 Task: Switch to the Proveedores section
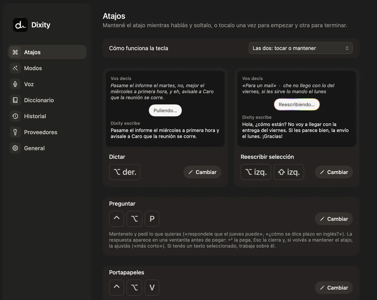coord(47,132)
